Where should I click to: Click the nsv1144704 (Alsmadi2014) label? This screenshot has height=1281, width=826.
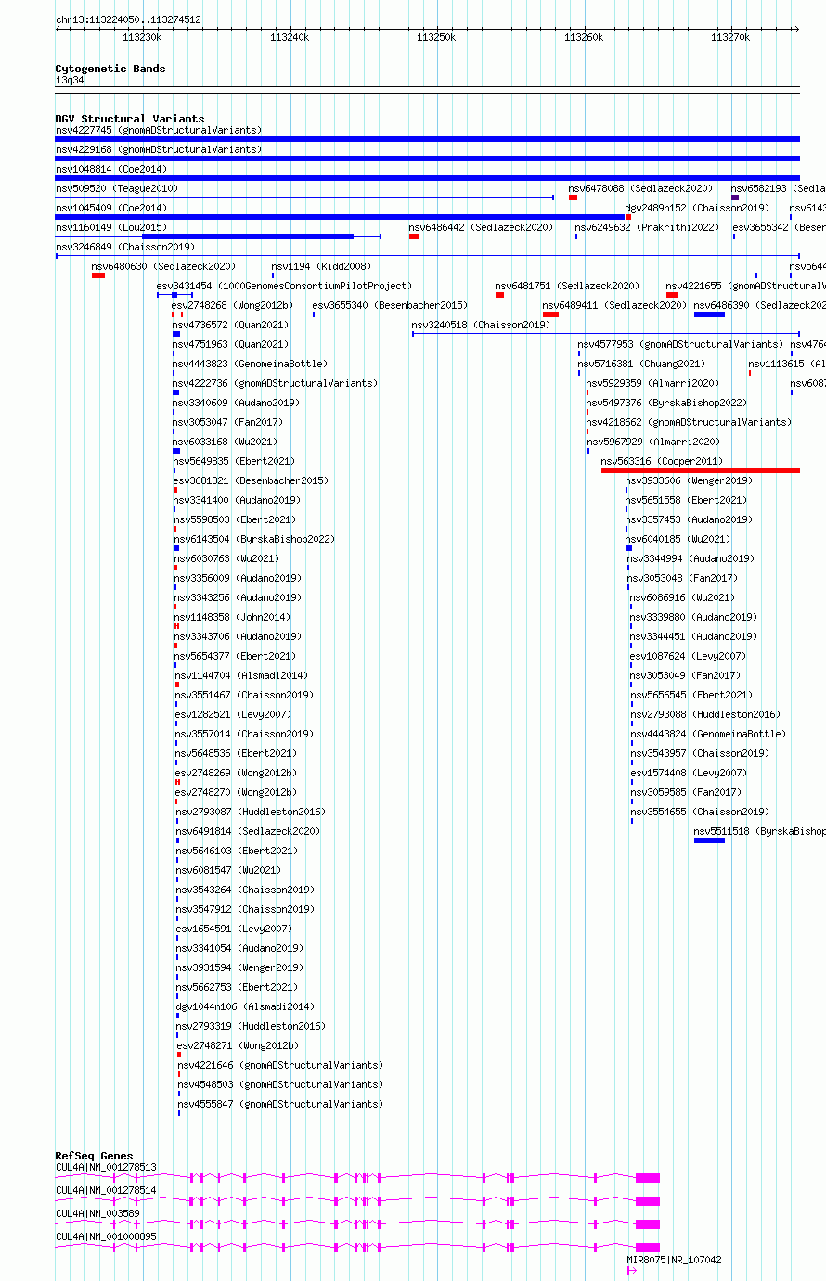[241, 675]
